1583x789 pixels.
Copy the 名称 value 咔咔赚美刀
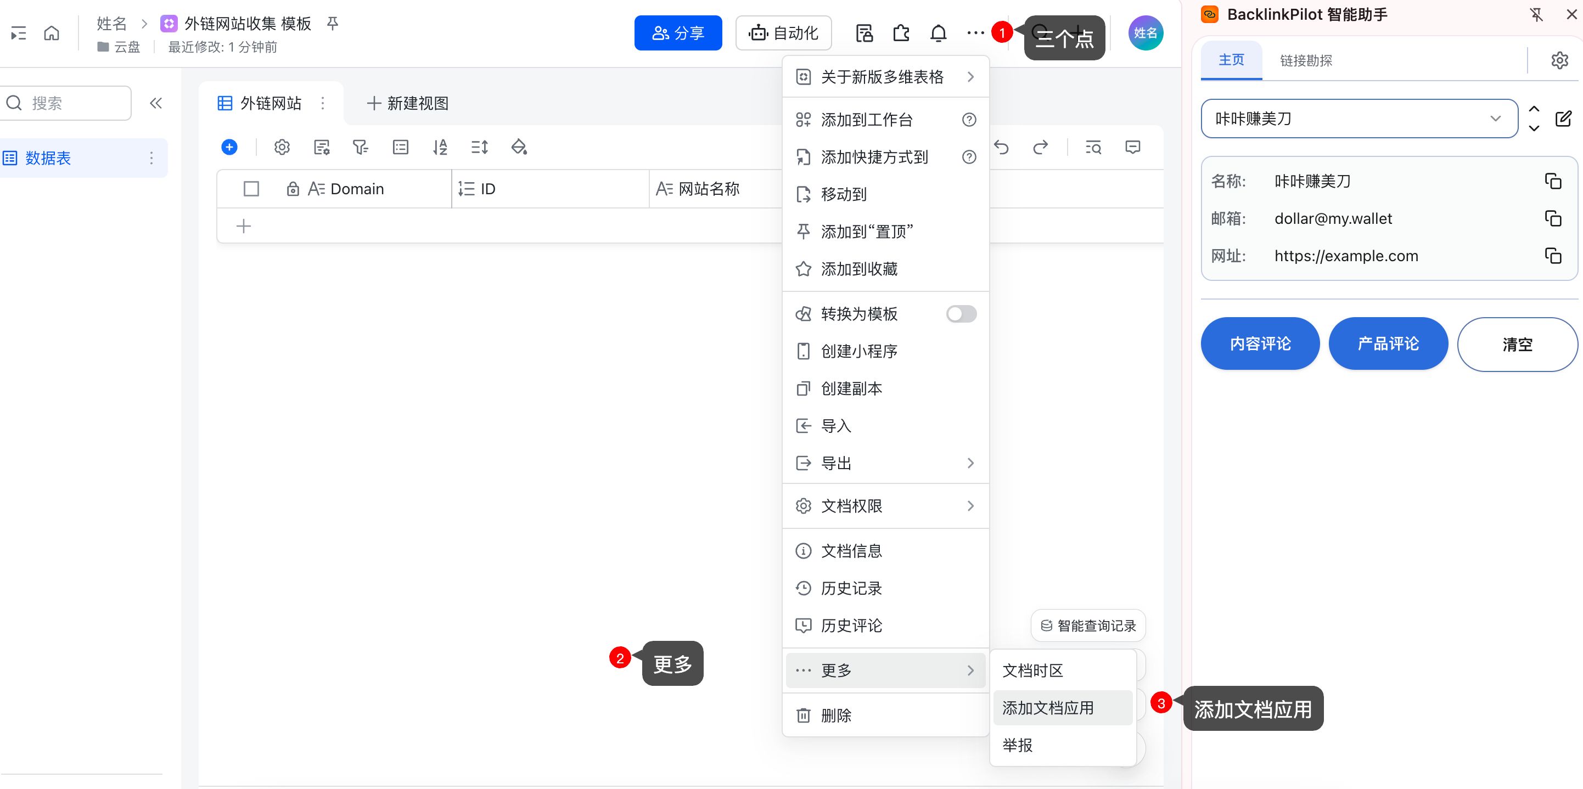pyautogui.click(x=1553, y=181)
